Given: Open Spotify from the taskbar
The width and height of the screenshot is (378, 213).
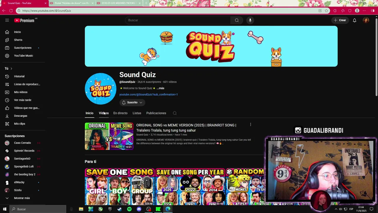Looking at the screenshot, I should click(129, 209).
